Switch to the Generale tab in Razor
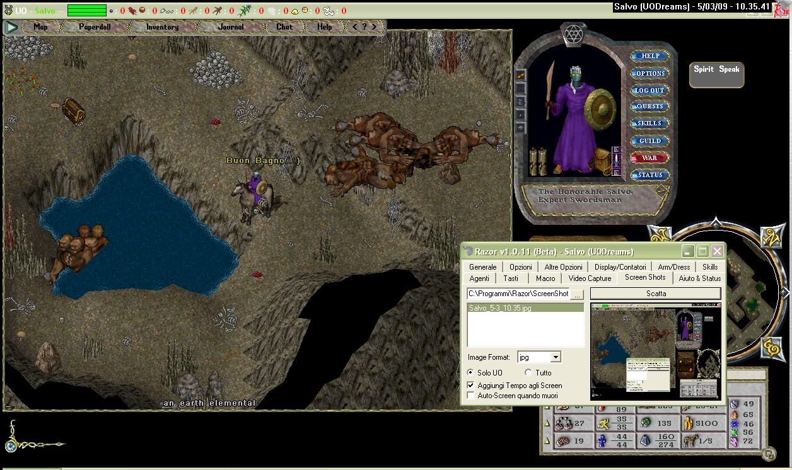 pyautogui.click(x=483, y=267)
